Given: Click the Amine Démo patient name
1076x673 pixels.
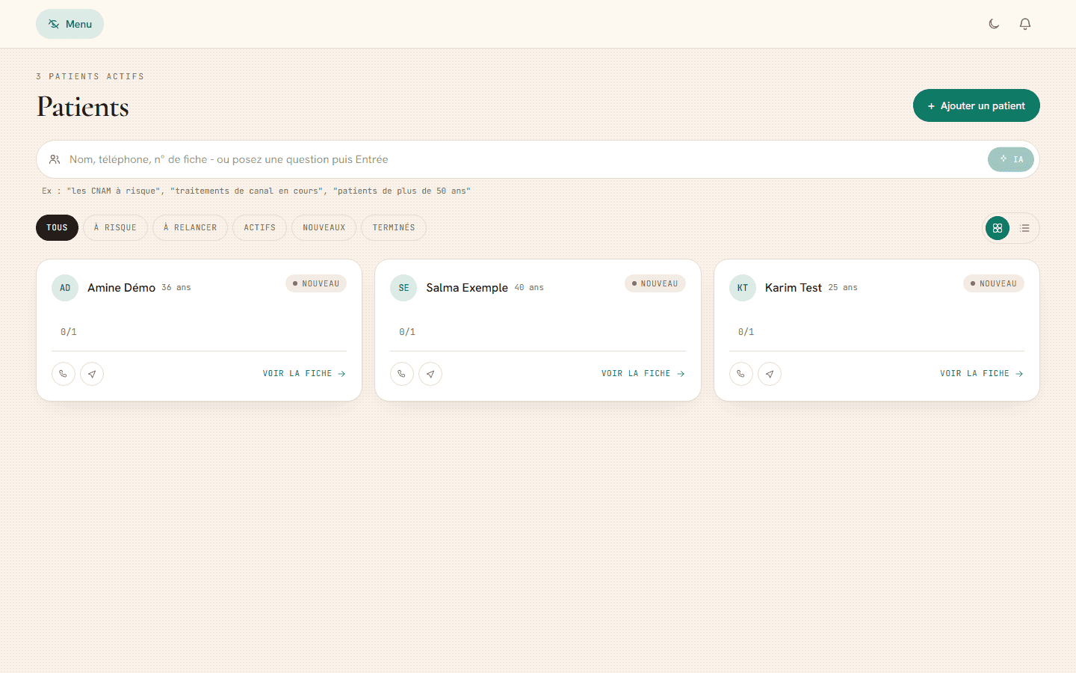Looking at the screenshot, I should [x=121, y=288].
